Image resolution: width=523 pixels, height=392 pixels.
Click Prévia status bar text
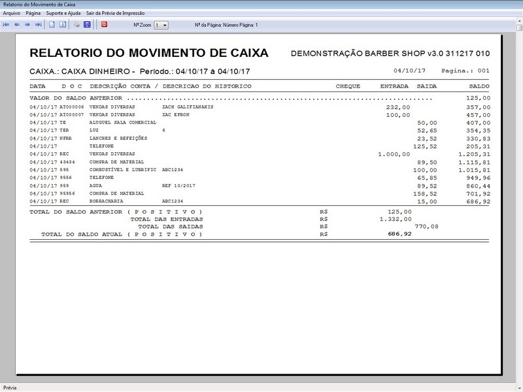coord(10,387)
